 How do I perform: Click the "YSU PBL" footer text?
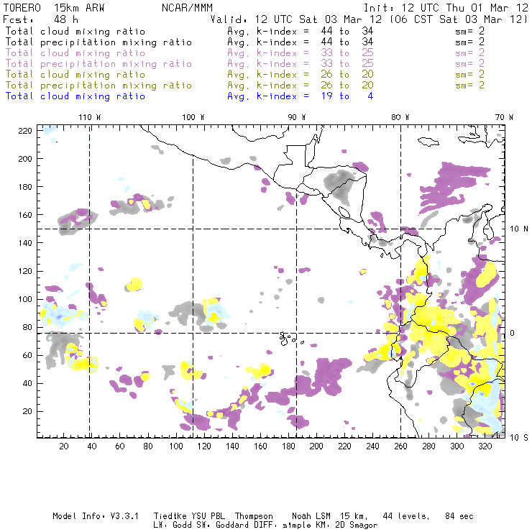208,516
